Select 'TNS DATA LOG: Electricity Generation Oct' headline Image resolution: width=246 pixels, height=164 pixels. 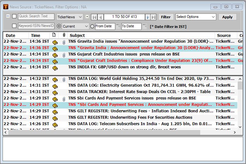[x=141, y=85]
